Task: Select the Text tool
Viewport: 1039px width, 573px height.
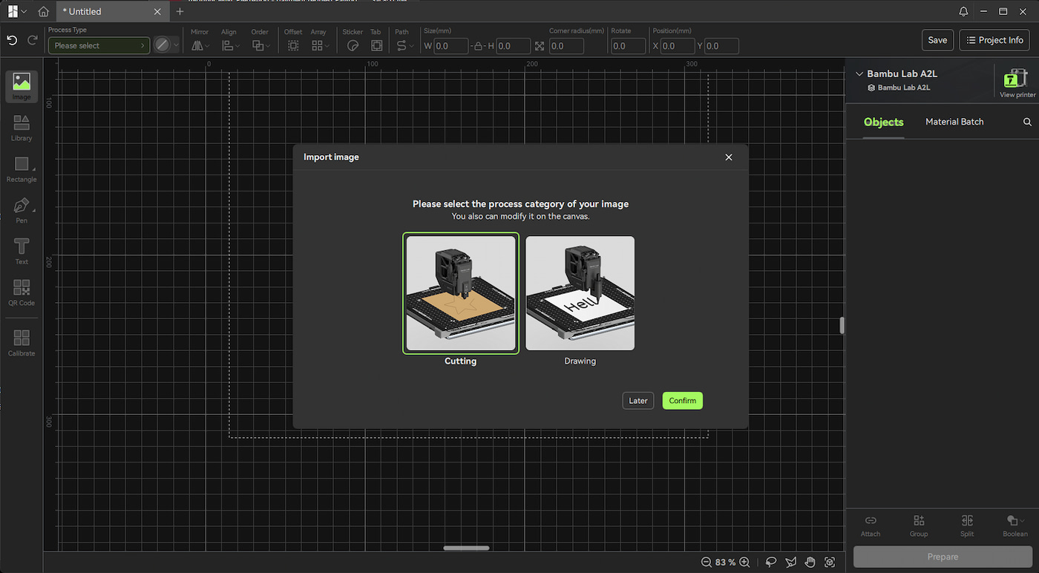Action: [x=22, y=251]
